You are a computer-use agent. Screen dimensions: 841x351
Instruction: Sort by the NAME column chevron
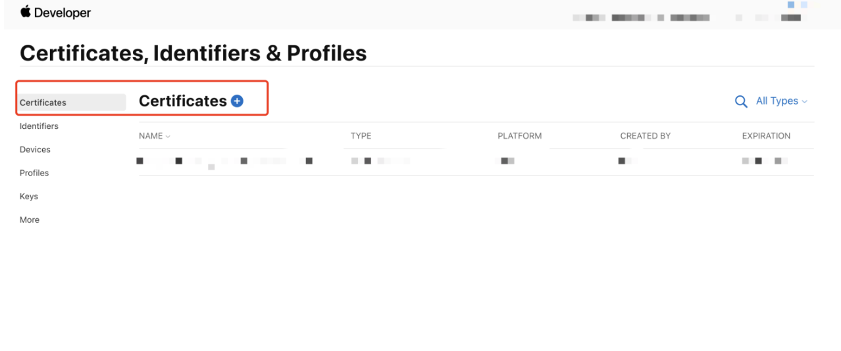(168, 137)
